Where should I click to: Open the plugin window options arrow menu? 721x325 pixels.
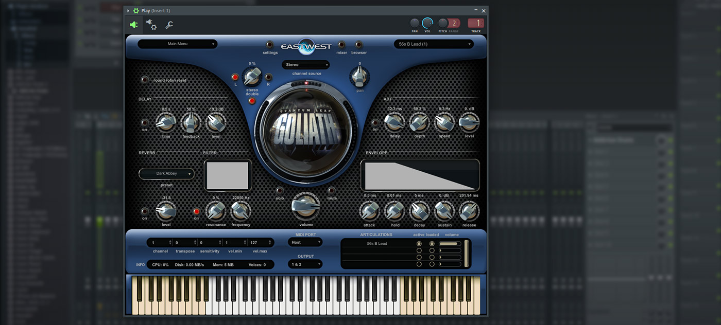(128, 10)
